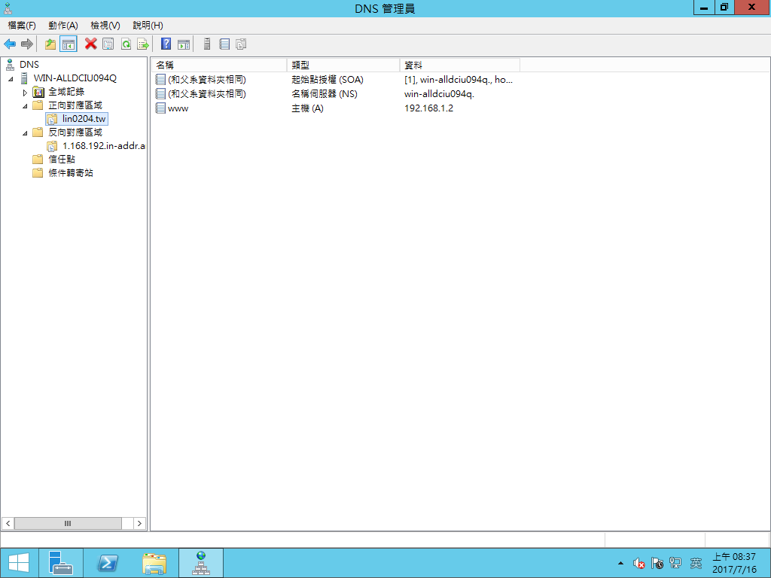Select 全域記錄 tree item
Screen dimensions: 771x578
(66, 92)
